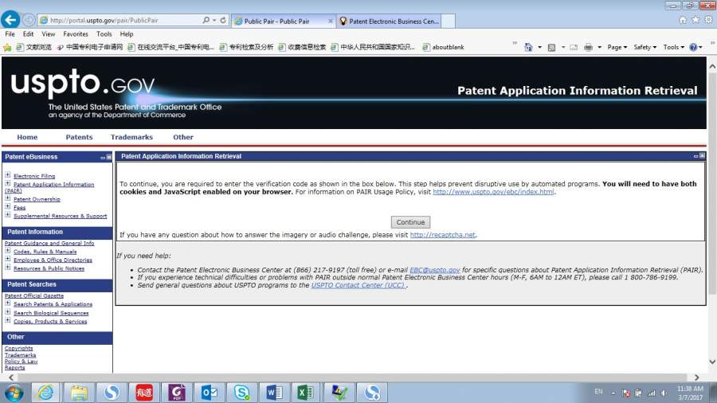Open the File menu
Viewport: 717px width, 403px height.
coord(10,33)
